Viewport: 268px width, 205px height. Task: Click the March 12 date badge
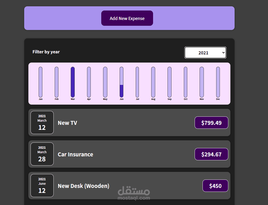(x=42, y=122)
